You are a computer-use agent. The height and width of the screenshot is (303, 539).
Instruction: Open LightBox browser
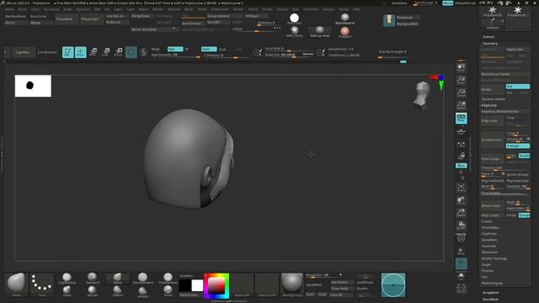pyautogui.click(x=23, y=52)
